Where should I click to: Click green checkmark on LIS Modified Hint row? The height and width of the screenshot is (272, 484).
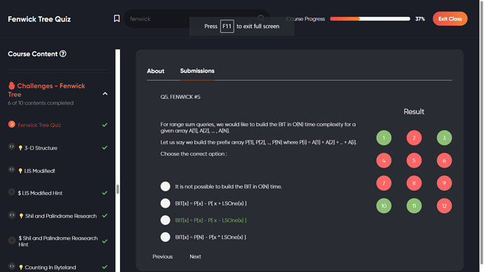[x=105, y=193]
